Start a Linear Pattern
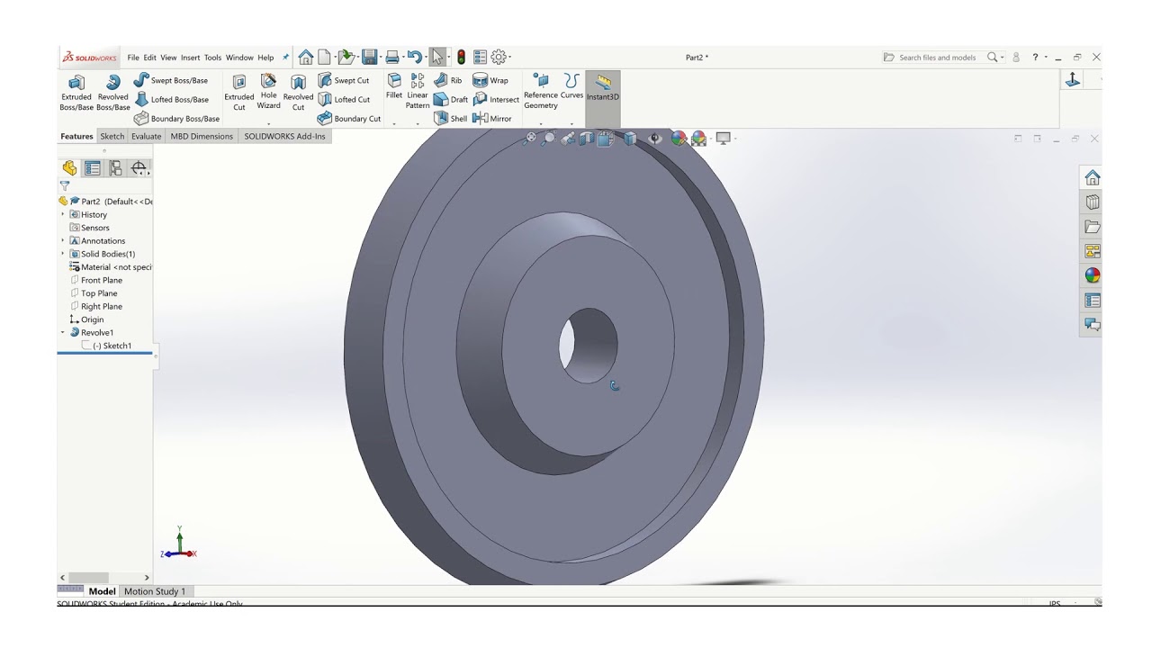Viewport: 1152px width, 648px height. click(418, 92)
